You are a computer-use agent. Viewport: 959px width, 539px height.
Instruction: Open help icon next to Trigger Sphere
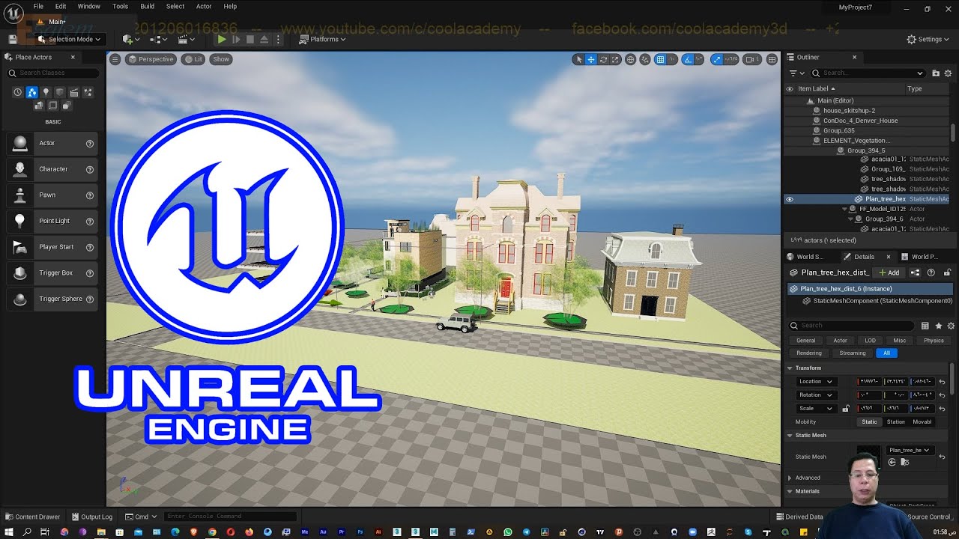click(90, 299)
